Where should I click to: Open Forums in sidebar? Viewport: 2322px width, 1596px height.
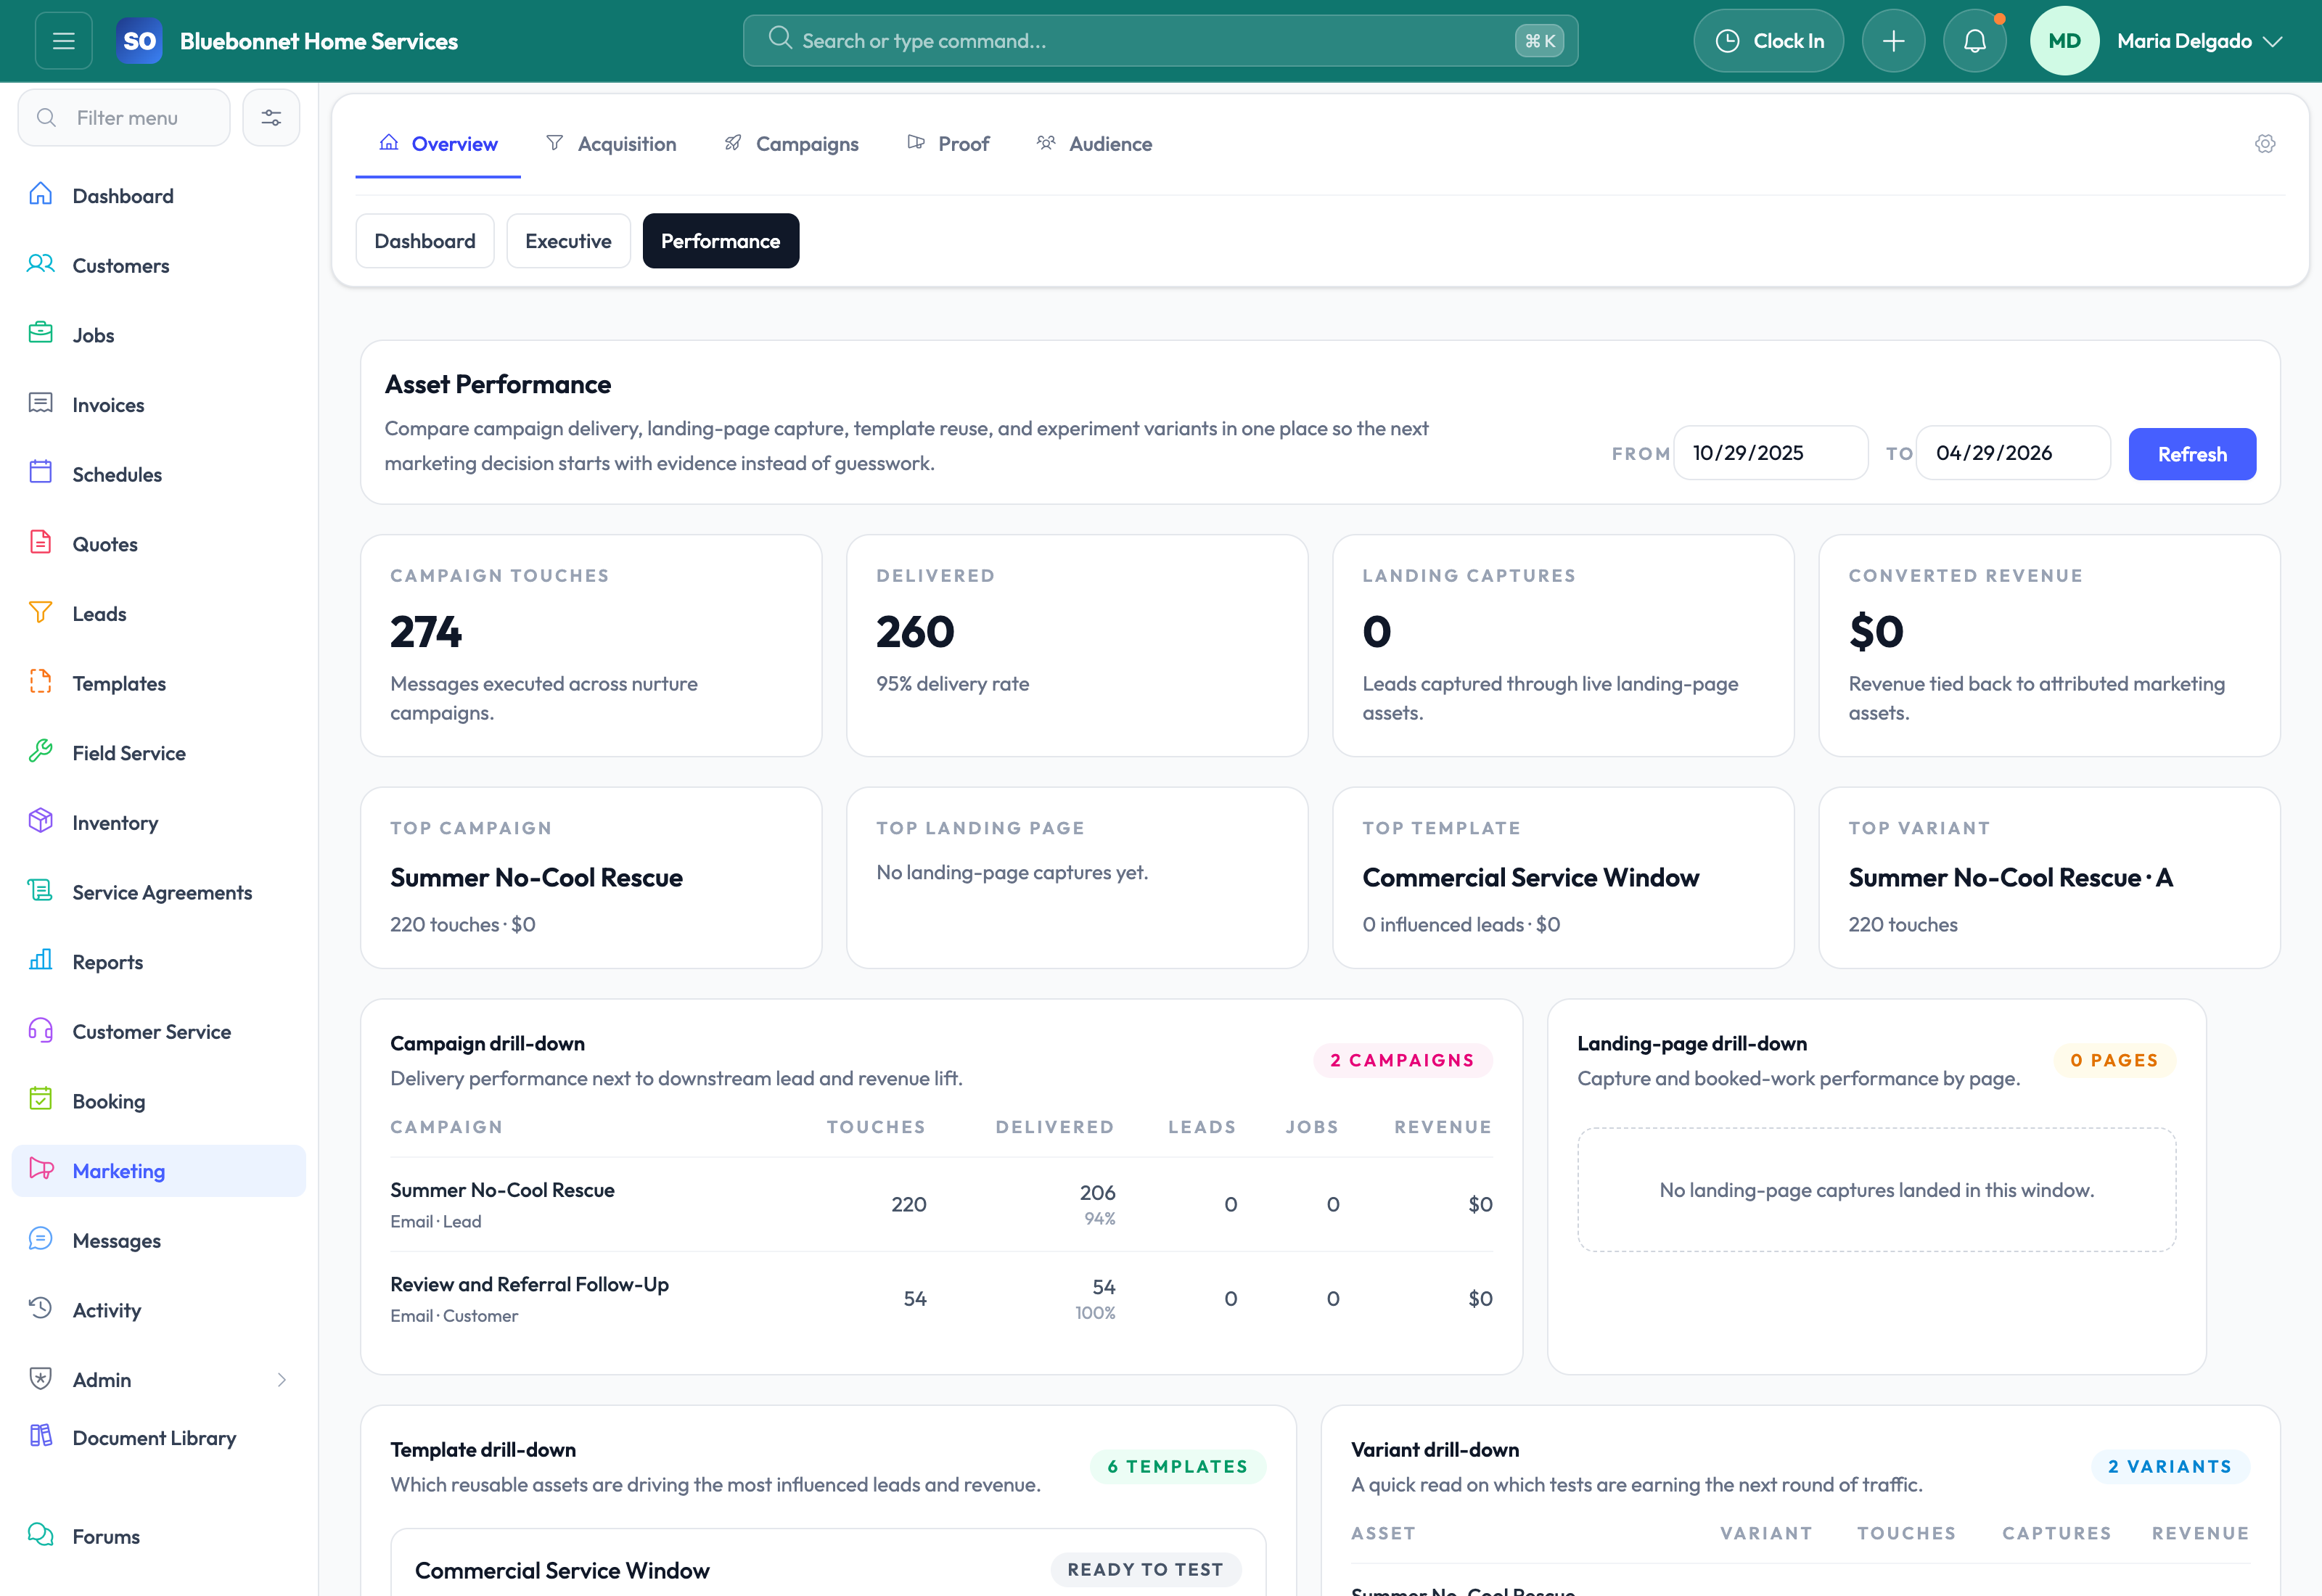point(158,1537)
